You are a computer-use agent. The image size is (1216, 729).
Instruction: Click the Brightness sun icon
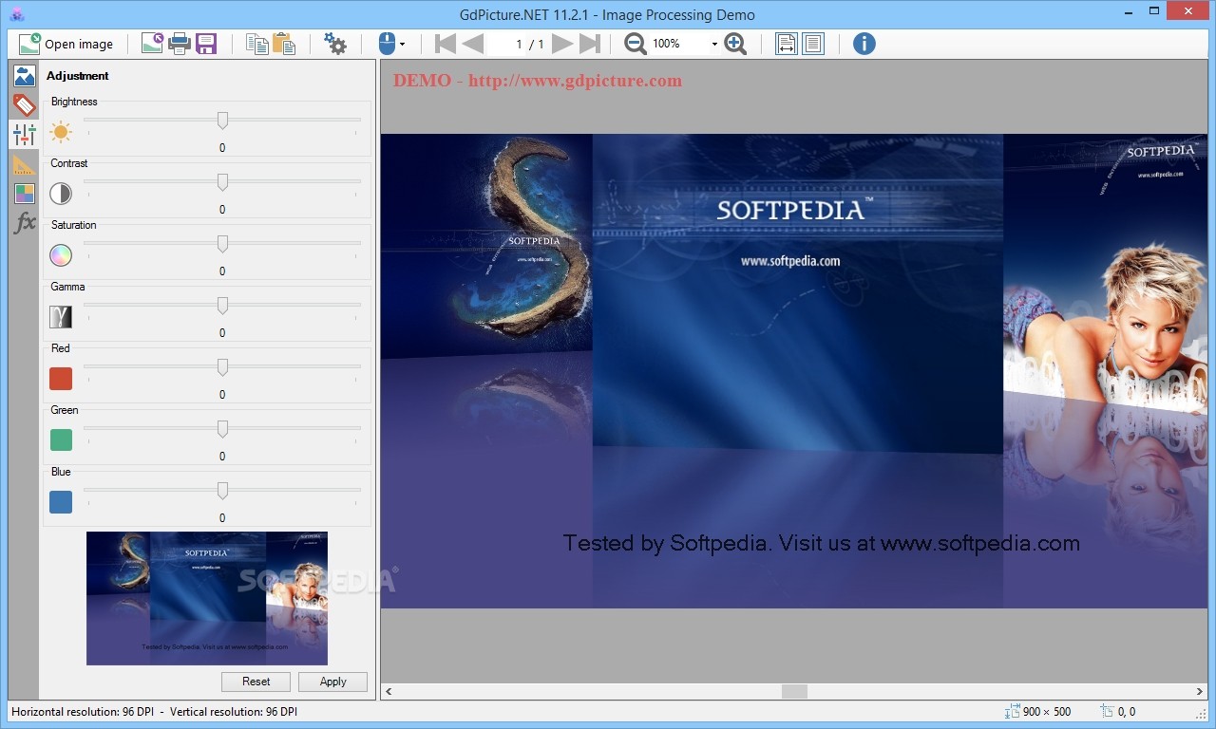[61, 132]
